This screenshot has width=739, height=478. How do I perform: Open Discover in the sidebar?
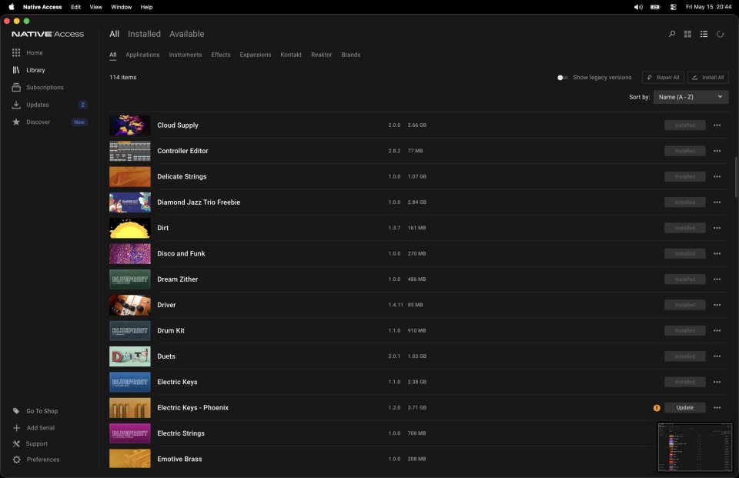[x=38, y=122]
